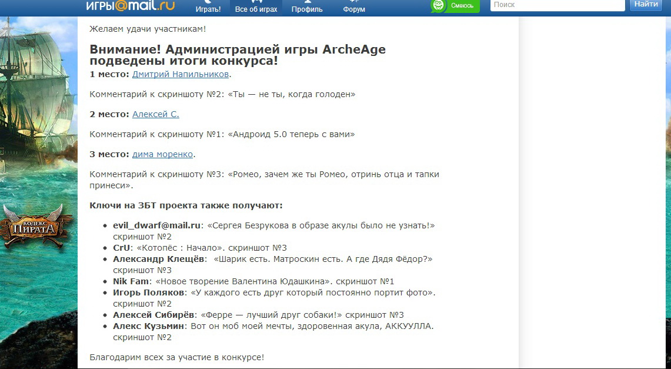Click the Найти search button
671x369 pixels.
[x=646, y=5]
